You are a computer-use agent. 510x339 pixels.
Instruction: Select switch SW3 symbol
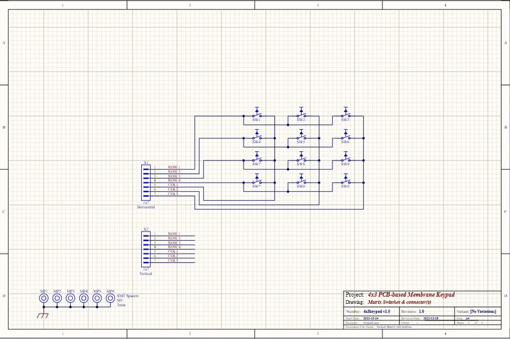(x=345, y=114)
